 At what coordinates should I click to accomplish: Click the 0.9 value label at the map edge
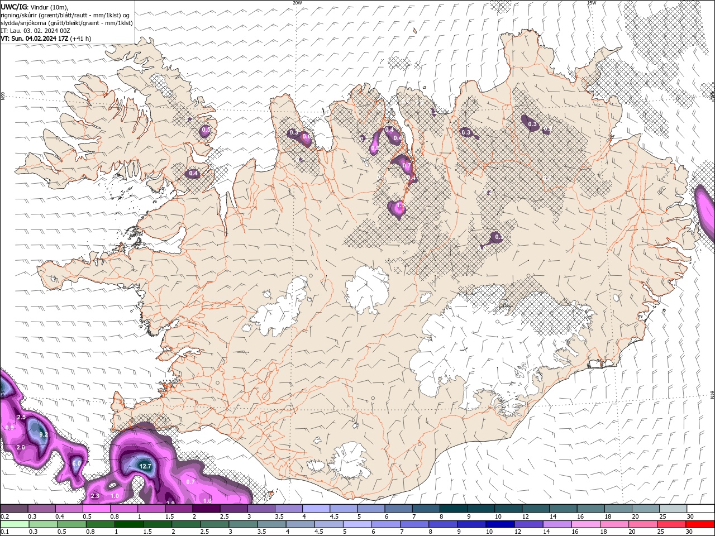pyautogui.click(x=9, y=428)
